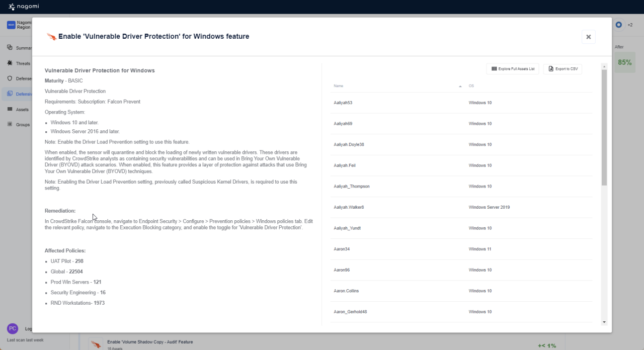The height and width of the screenshot is (350, 644).
Task: Click the Nagomi Region organization badge icon
Action: [x=11, y=25]
